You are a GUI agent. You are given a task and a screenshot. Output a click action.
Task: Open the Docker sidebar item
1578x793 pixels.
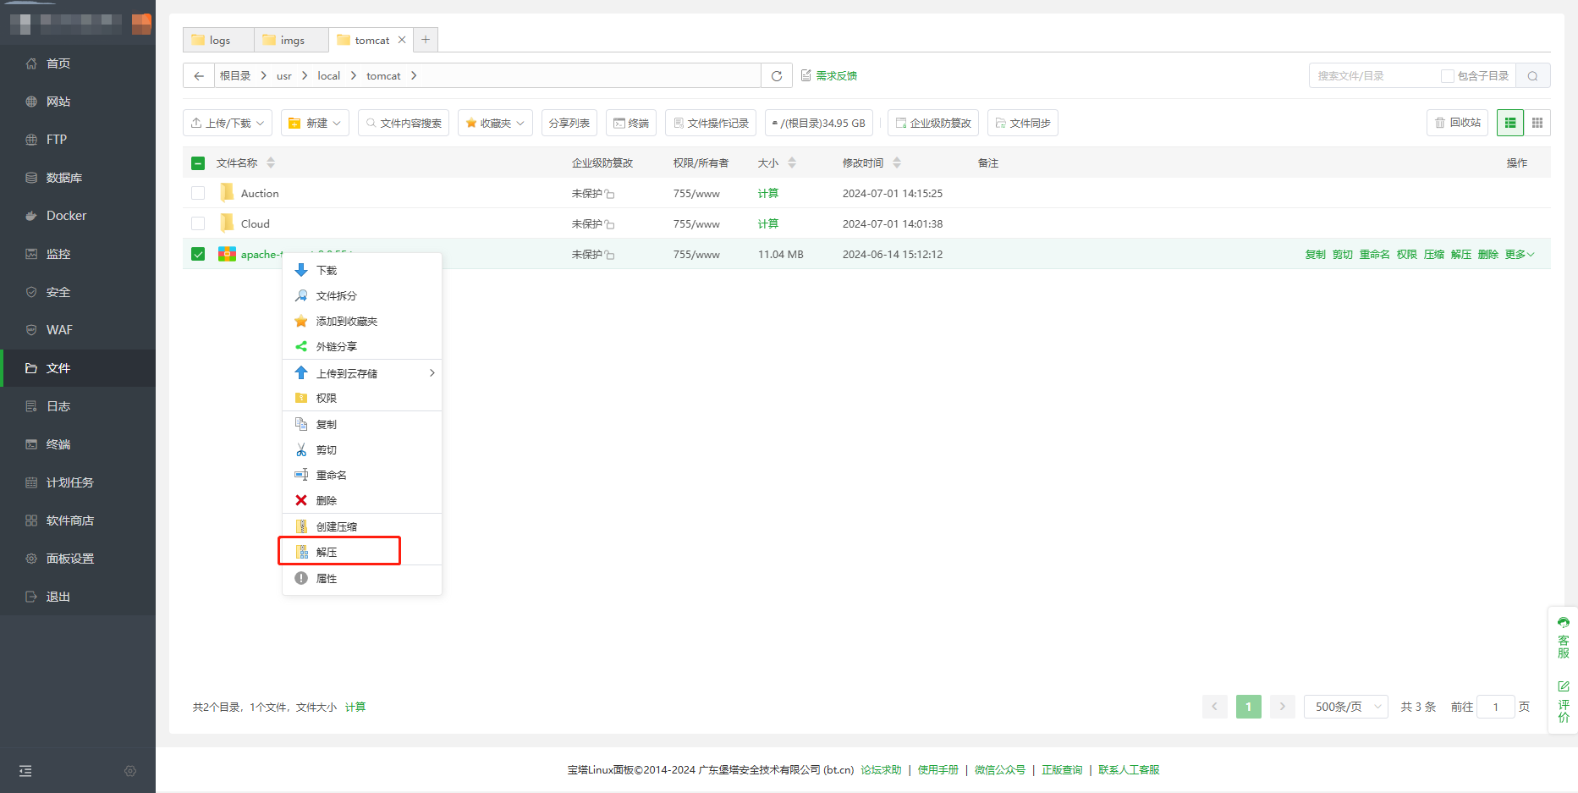point(66,216)
